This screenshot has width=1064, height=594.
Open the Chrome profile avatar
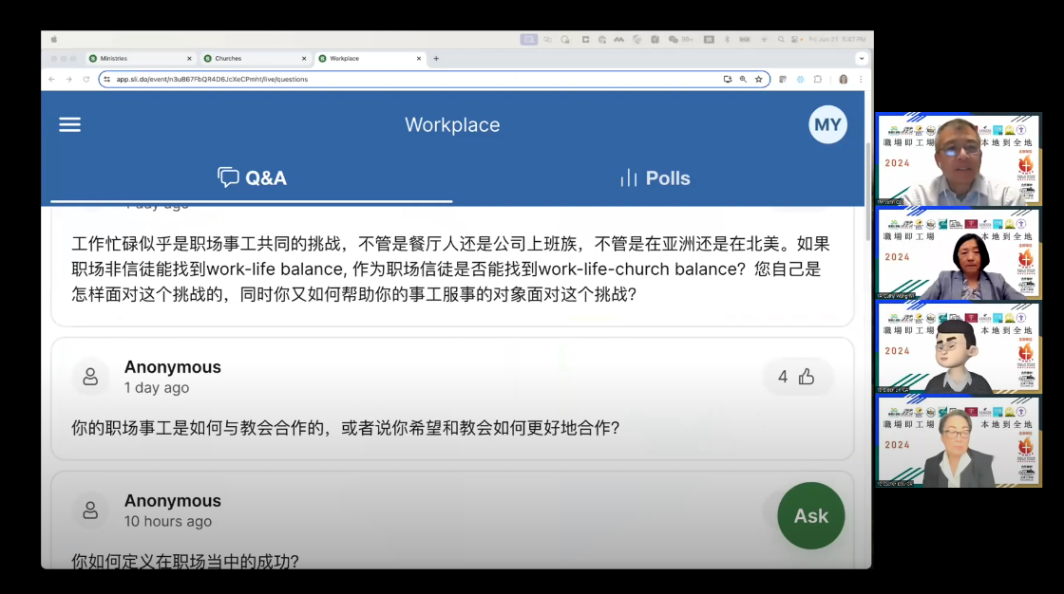pos(844,80)
